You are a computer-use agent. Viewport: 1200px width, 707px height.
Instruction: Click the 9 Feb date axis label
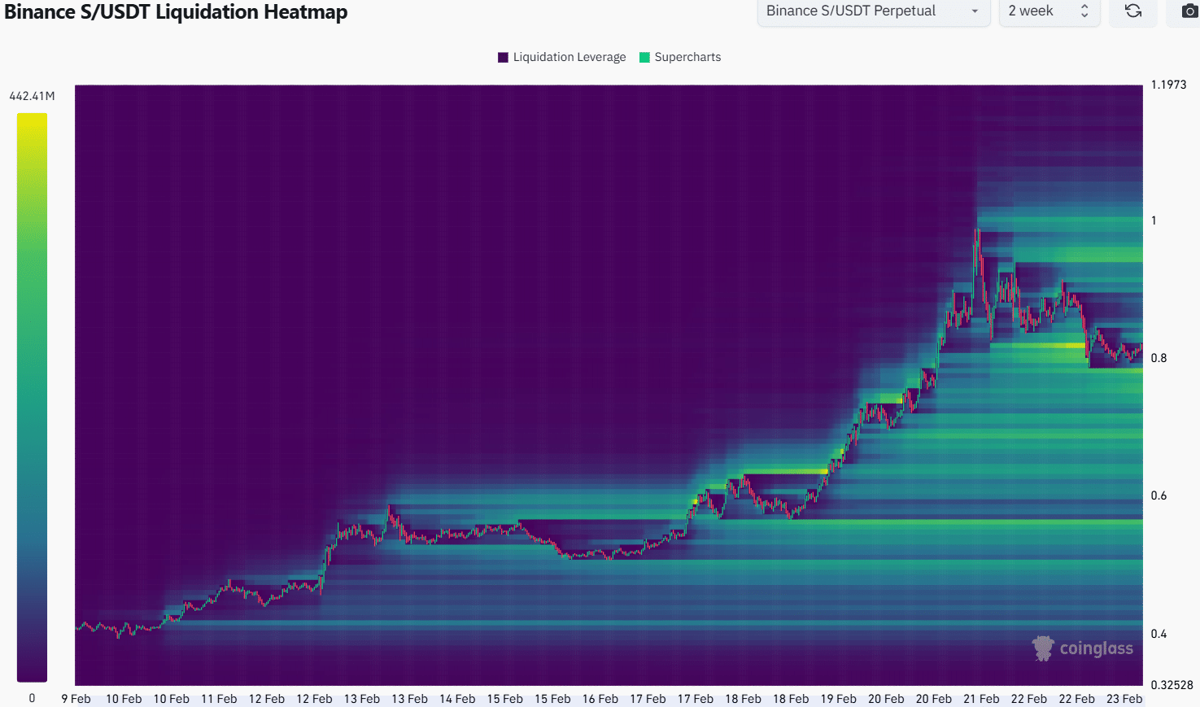pyautogui.click(x=76, y=699)
